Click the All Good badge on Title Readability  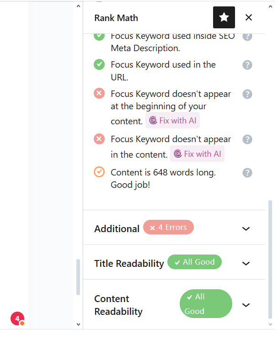[194, 262]
